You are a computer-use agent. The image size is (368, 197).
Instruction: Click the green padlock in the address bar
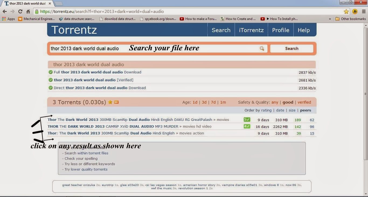37,11
